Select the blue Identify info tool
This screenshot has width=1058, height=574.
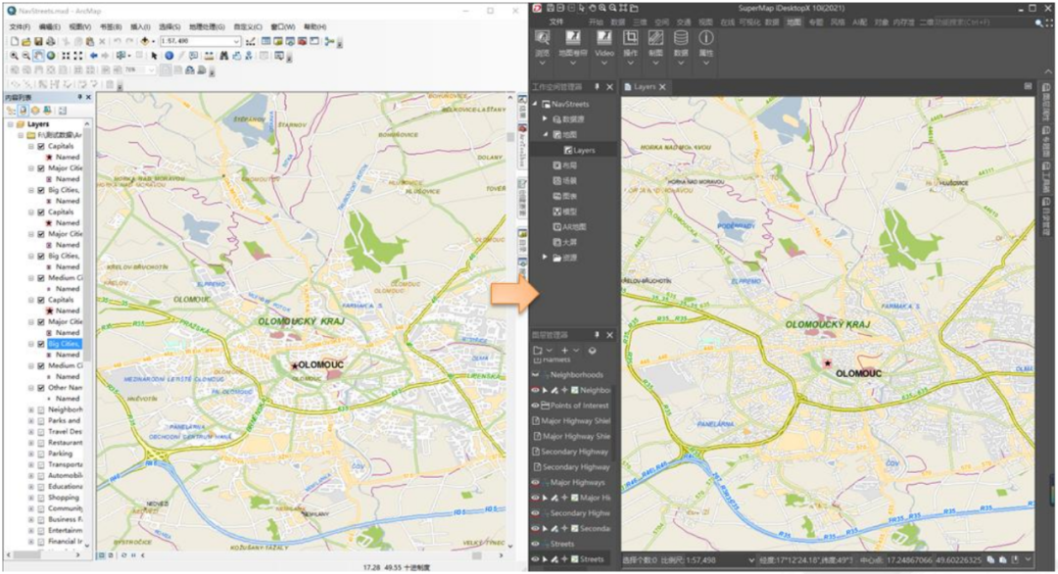point(169,55)
